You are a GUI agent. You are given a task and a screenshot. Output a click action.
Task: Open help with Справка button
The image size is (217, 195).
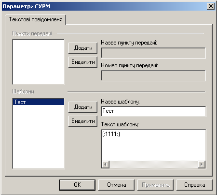pyautogui.click(x=194, y=185)
